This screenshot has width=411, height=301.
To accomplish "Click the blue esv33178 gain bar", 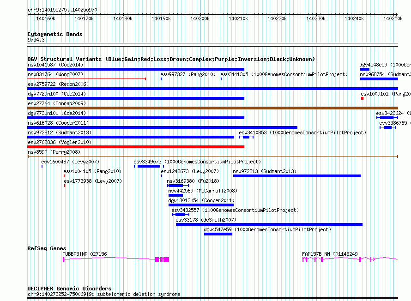I will coord(269,224).
